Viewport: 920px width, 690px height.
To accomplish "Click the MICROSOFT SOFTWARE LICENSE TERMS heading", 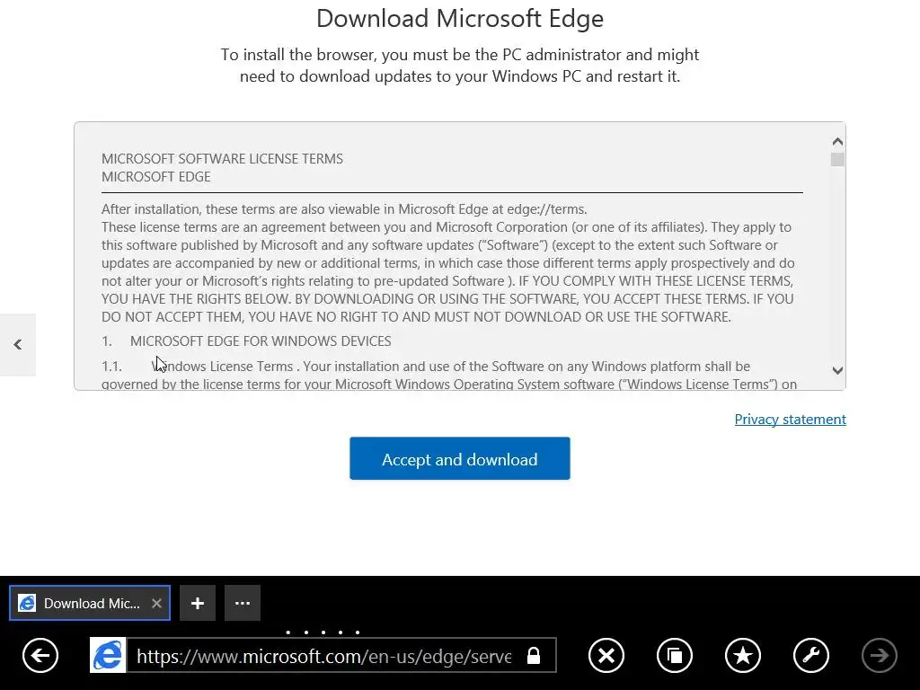I will coord(222,159).
